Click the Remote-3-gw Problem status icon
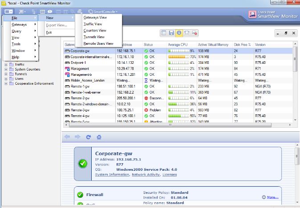The image size is (300, 208). click(146, 110)
